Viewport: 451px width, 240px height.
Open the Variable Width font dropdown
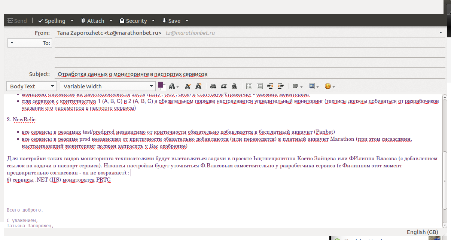pos(107,86)
